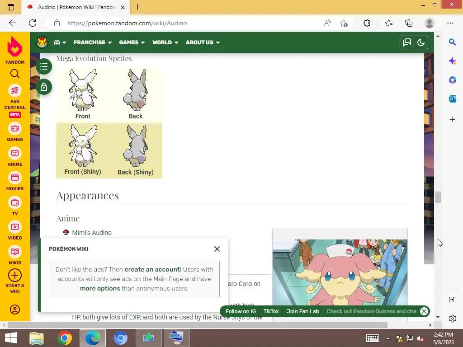Open Google Chrome from taskbar
Image resolution: width=463 pixels, height=347 pixels.
click(65, 338)
